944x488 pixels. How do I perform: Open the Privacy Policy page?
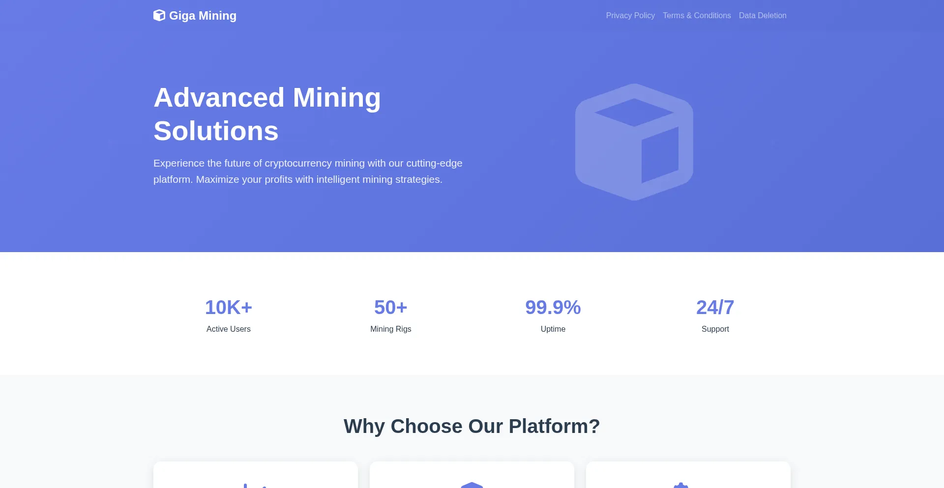(x=630, y=16)
